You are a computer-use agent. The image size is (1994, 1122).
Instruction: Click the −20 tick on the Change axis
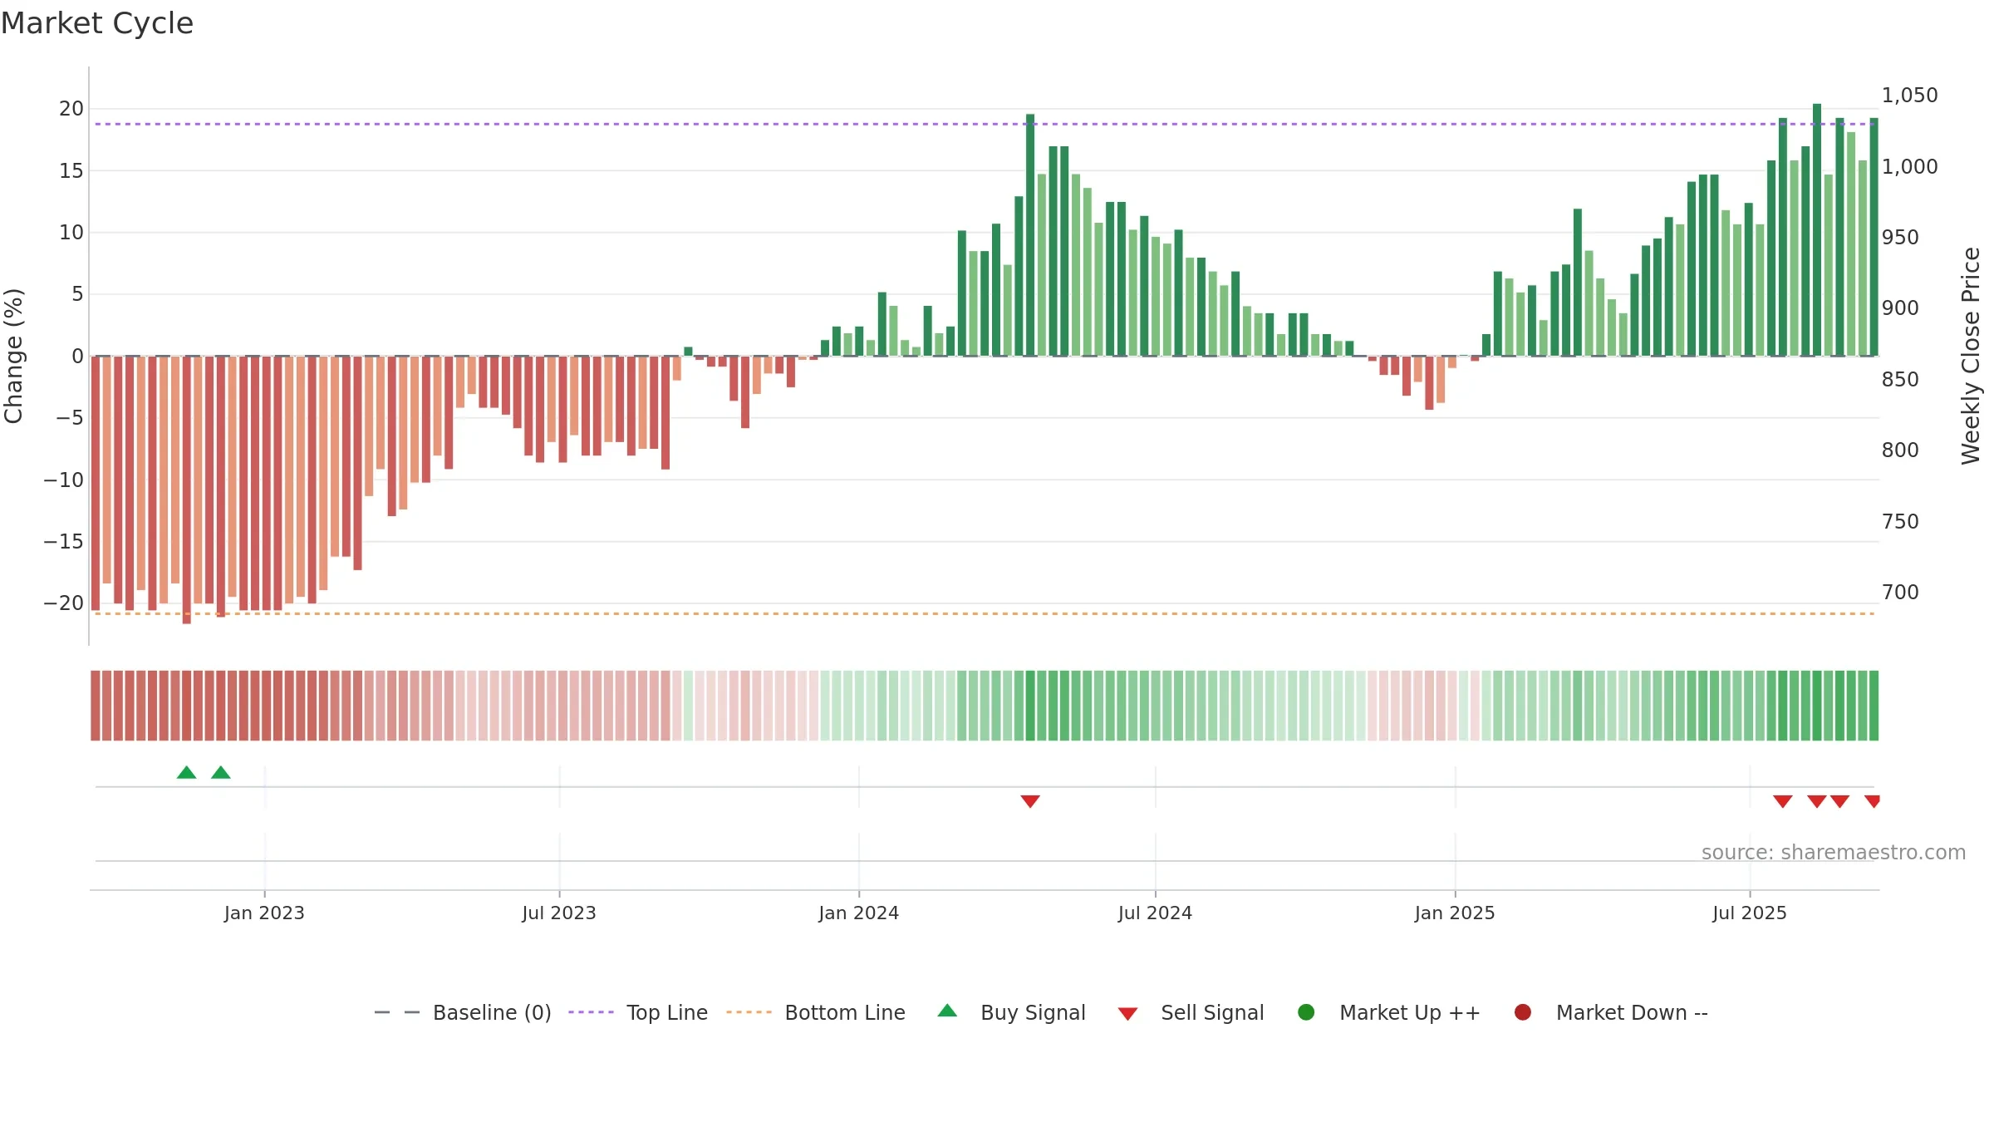point(64,603)
